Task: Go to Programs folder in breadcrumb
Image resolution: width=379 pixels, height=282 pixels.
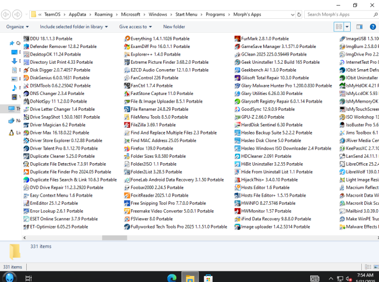Action: pyautogui.click(x=215, y=15)
